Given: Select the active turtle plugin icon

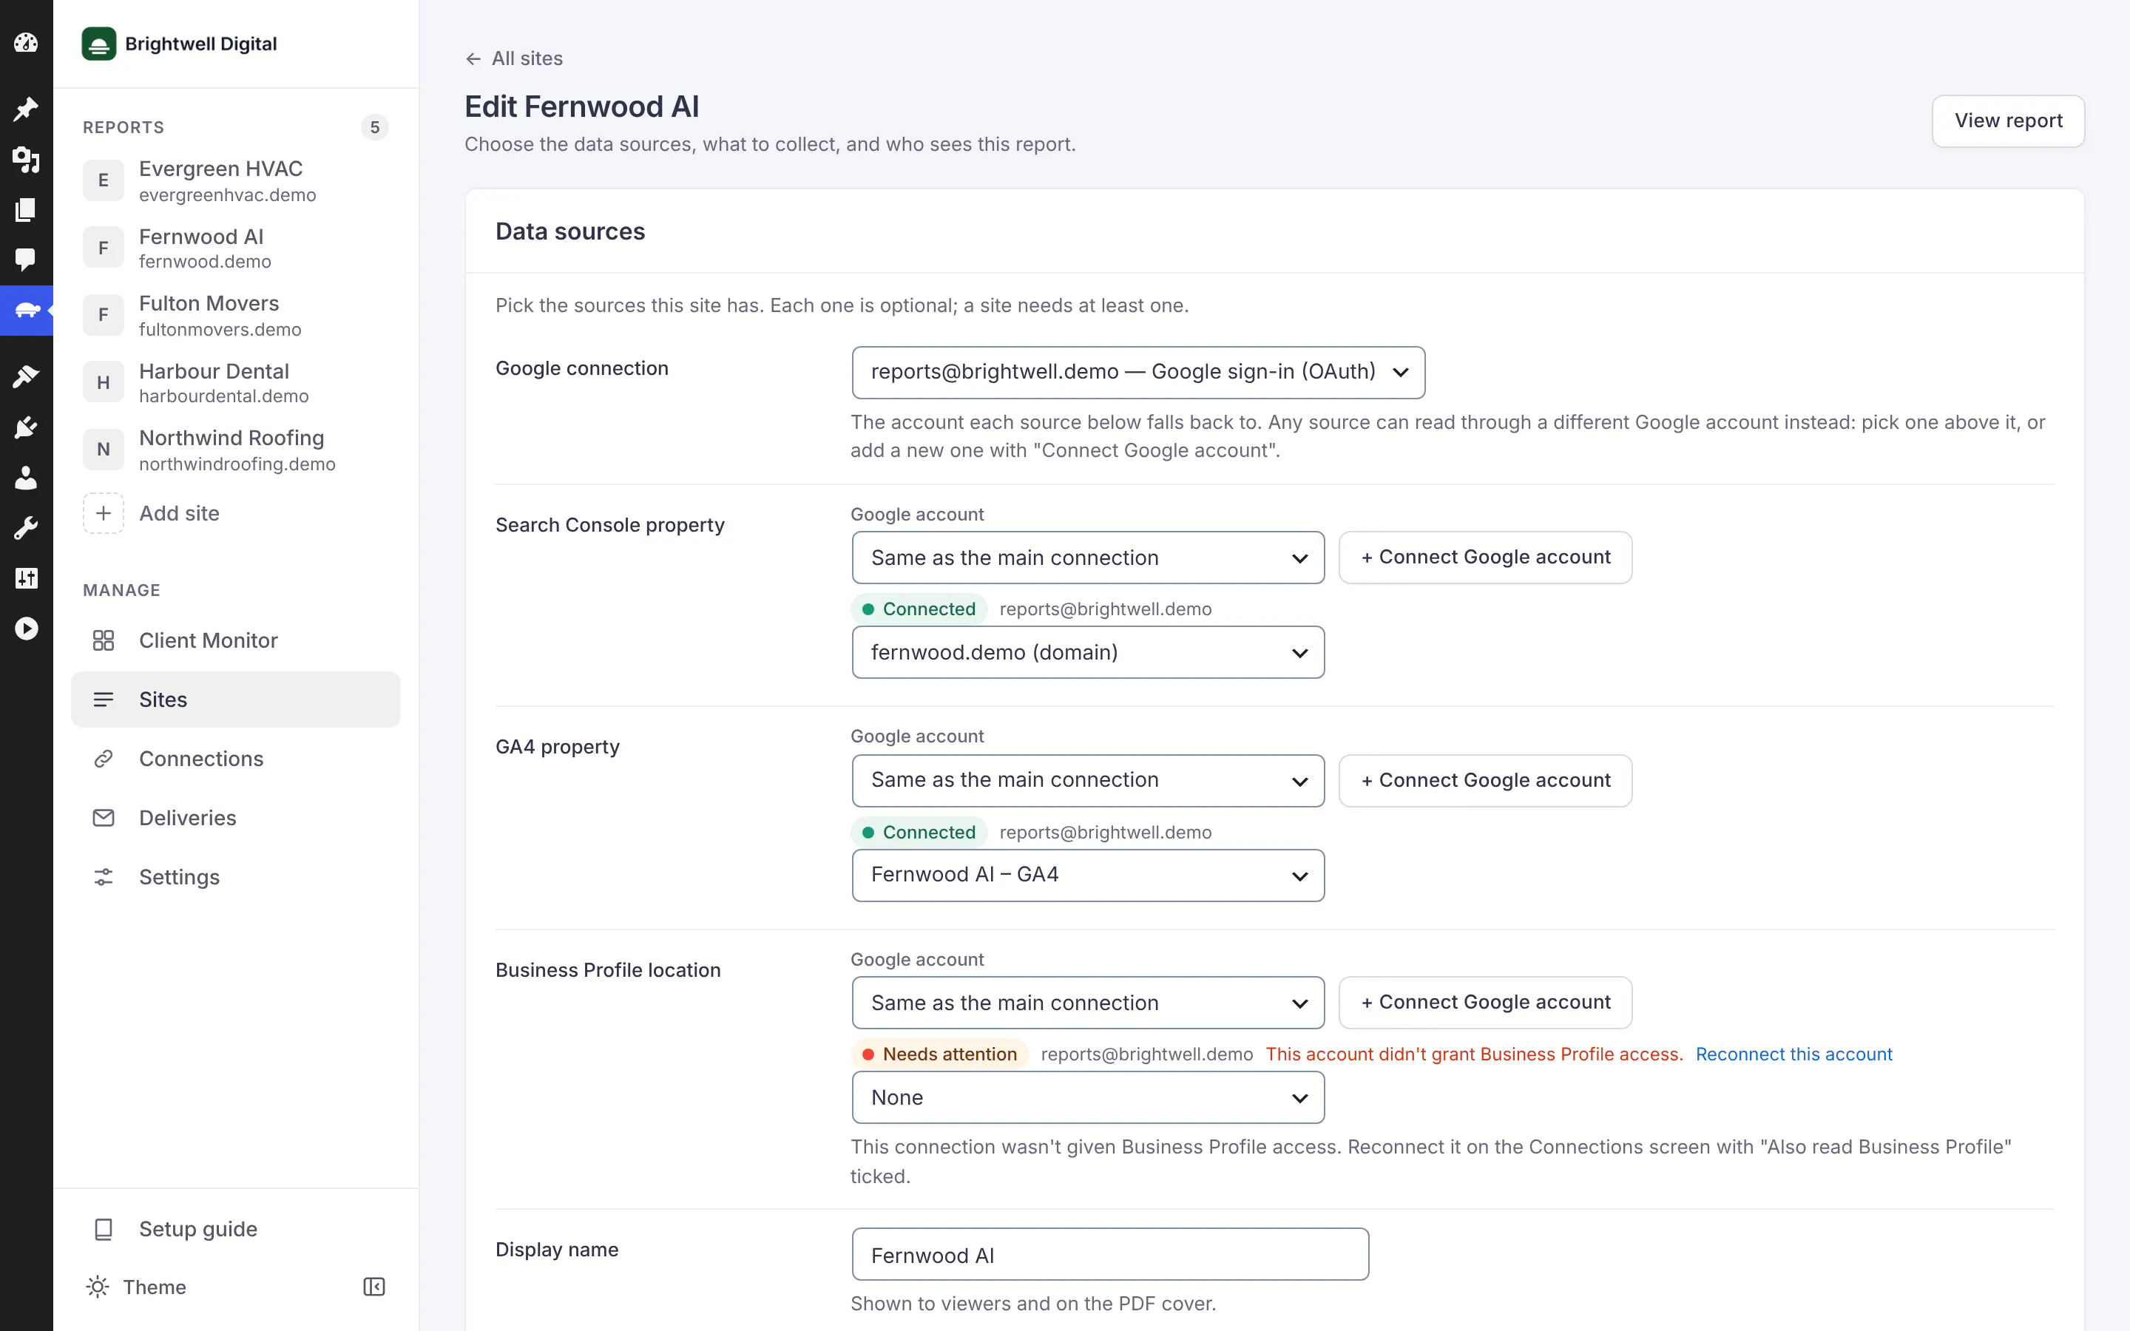Looking at the screenshot, I should coord(27,310).
